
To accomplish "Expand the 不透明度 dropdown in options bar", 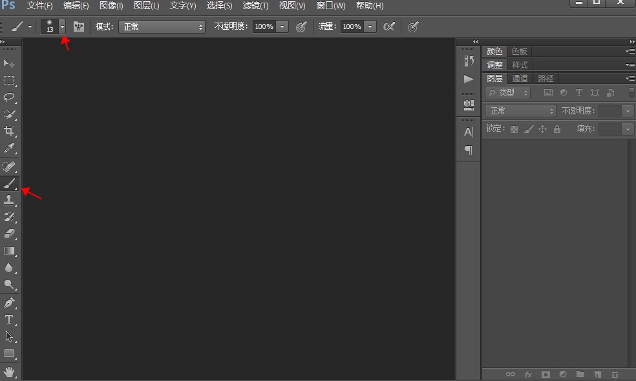I will click(282, 26).
